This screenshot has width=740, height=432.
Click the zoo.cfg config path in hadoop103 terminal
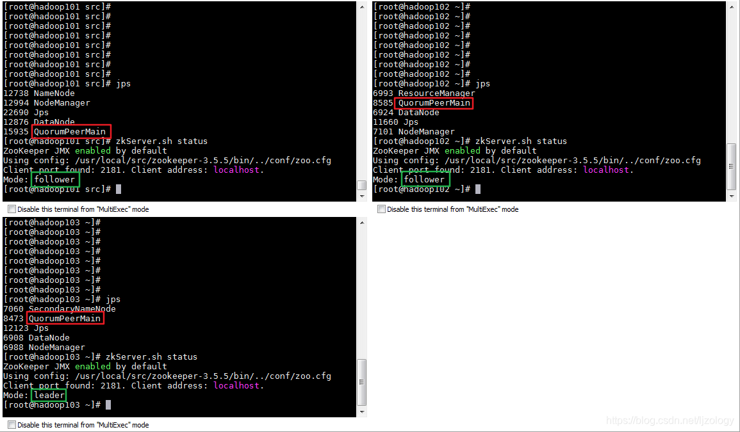coord(203,376)
